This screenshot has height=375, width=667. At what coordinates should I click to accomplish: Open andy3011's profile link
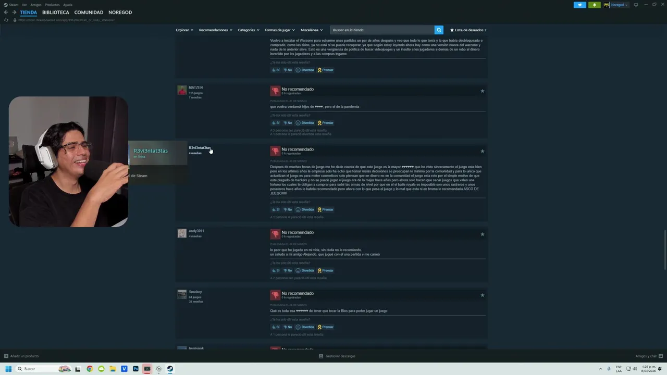196,231
